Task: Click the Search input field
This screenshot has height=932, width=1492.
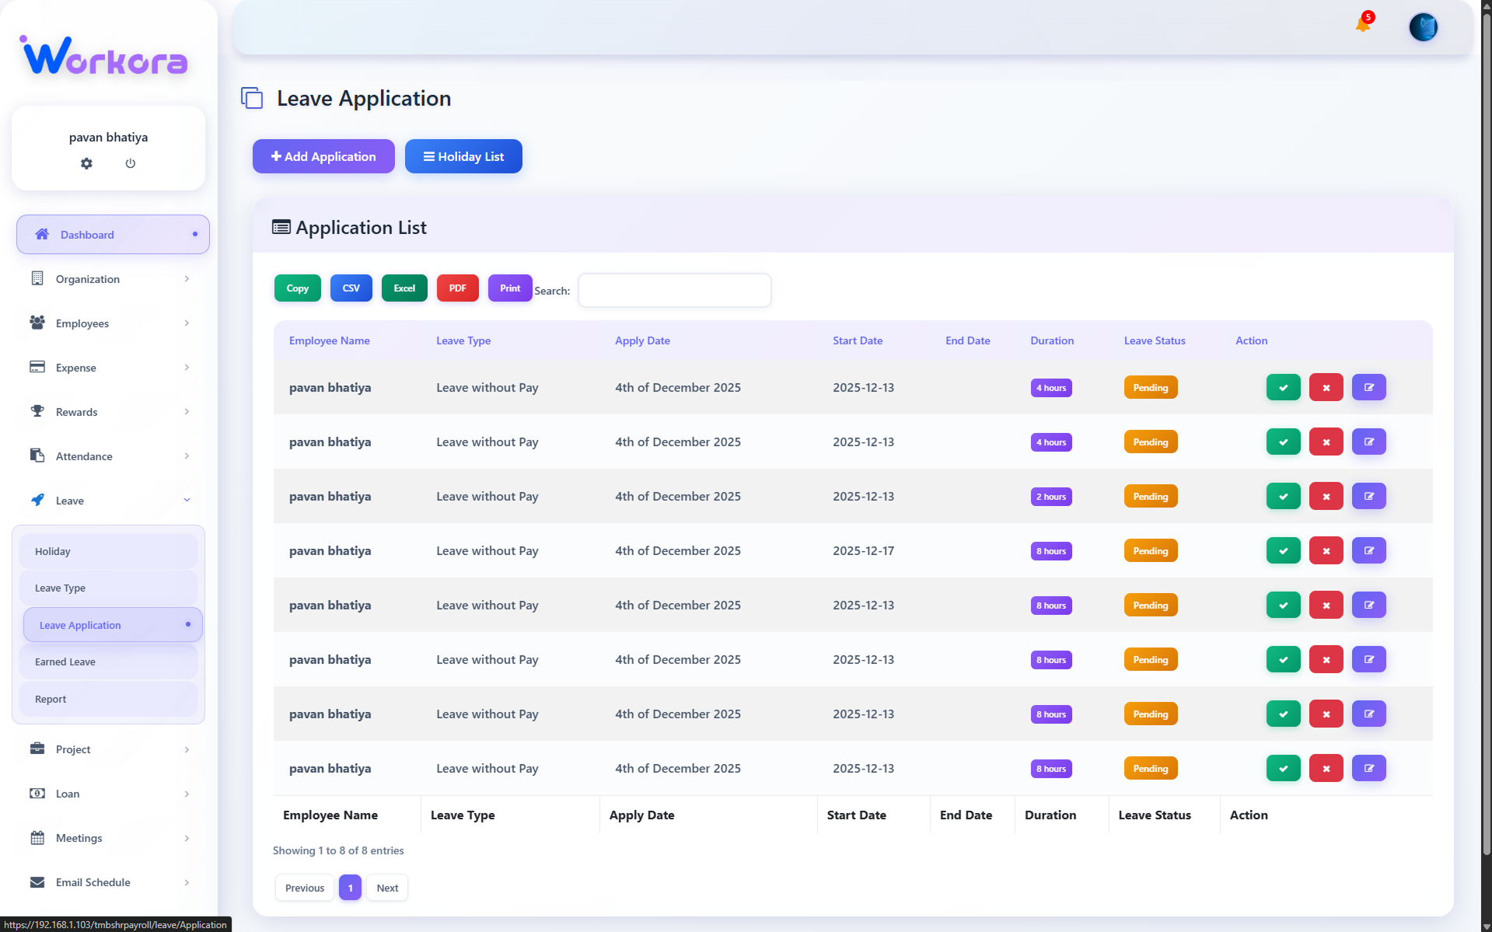Action: (674, 290)
